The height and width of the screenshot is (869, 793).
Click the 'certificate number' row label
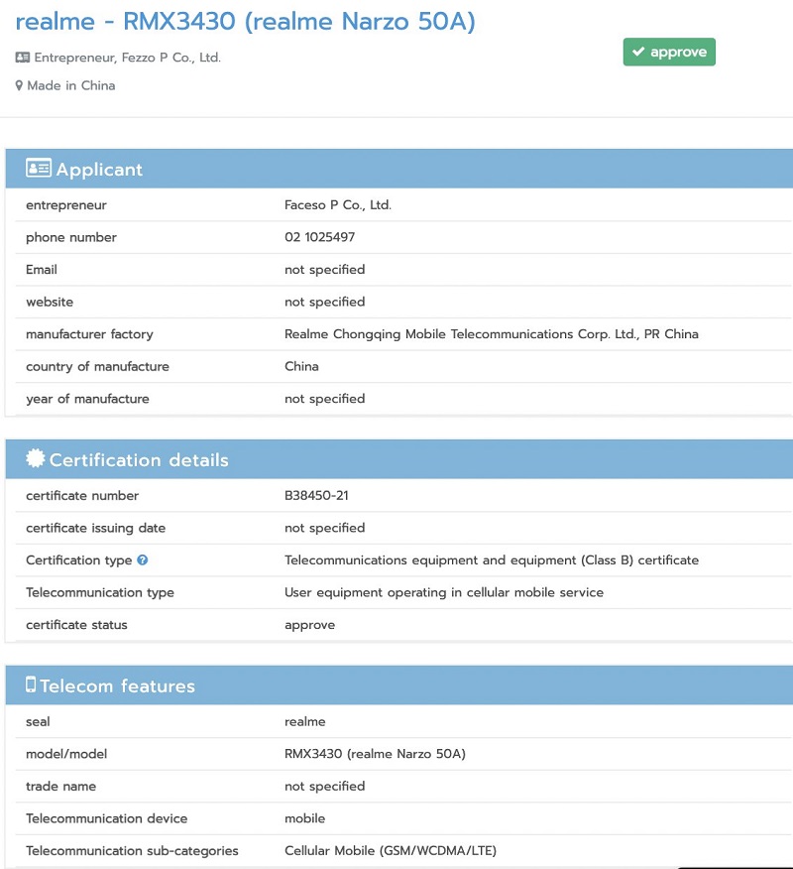(82, 495)
